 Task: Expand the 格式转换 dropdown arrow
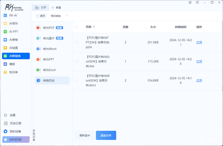coord(67,16)
